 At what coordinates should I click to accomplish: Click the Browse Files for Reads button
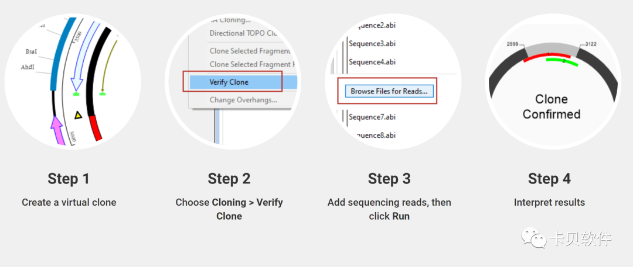(389, 91)
